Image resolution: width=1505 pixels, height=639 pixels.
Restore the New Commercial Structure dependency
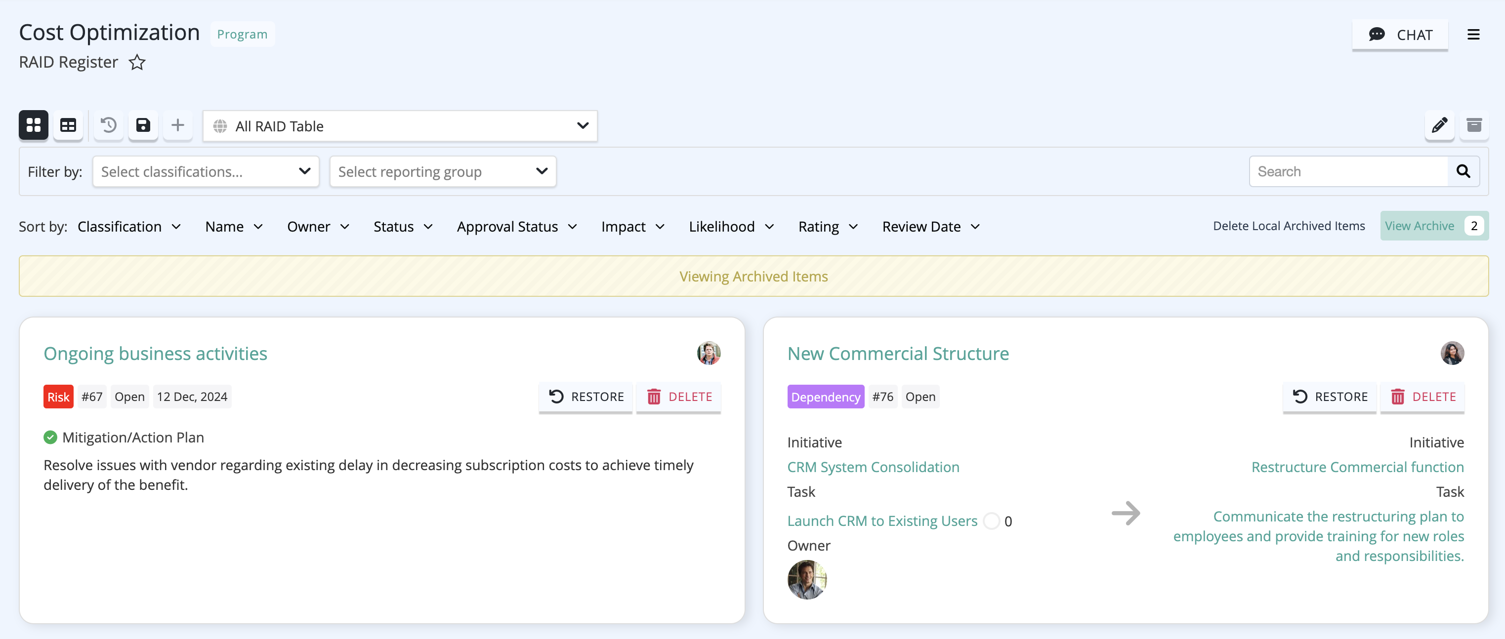1329,397
